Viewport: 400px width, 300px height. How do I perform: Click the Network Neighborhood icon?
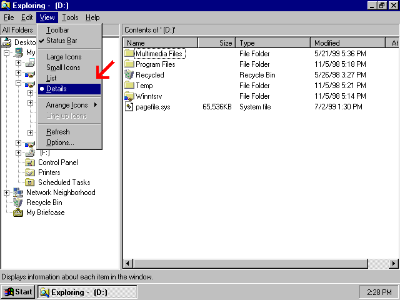[18, 192]
